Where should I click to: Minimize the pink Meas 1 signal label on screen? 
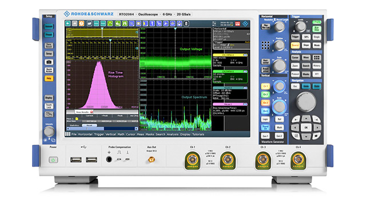tap(245, 104)
